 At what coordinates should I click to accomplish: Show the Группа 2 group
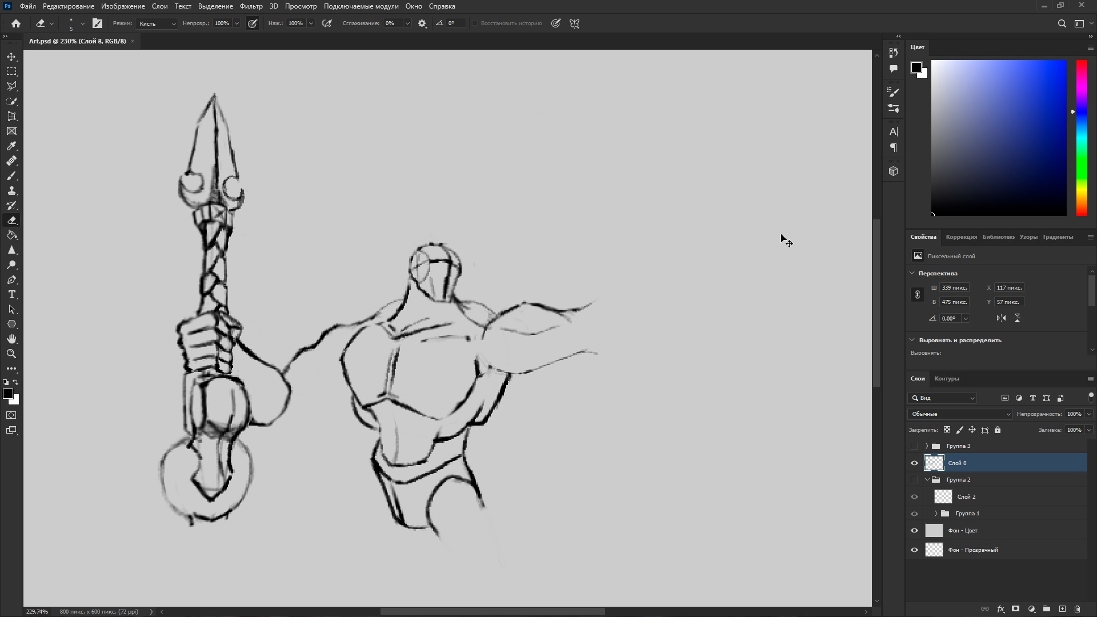[x=914, y=480]
